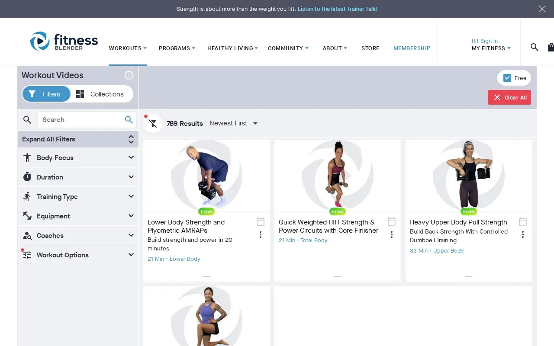Open the shopping bag cart icon
This screenshot has width=554, height=346.
[x=551, y=47]
